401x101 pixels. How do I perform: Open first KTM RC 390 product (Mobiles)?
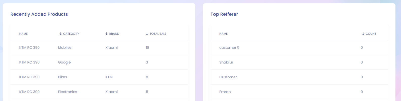[29, 47]
